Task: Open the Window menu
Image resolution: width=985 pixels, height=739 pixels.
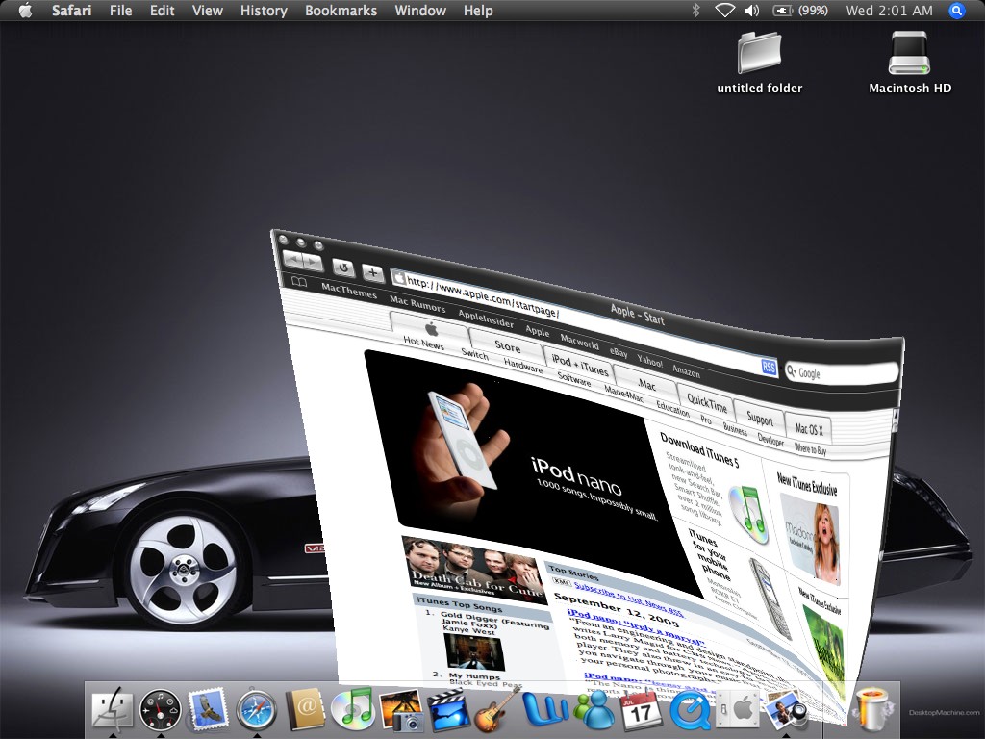Action: point(420,11)
